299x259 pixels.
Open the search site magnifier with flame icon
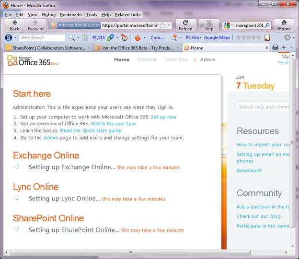click(x=174, y=37)
